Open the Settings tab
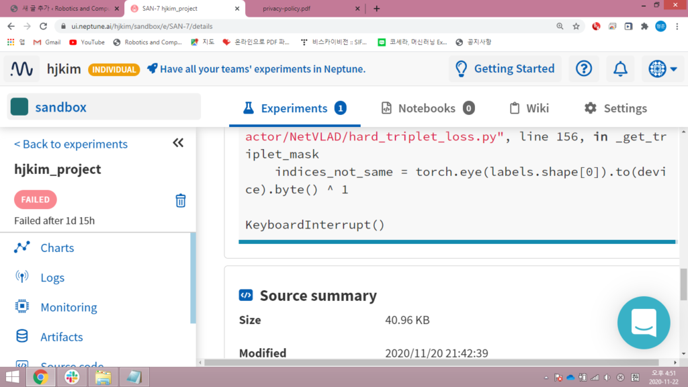Image resolution: width=688 pixels, height=387 pixels. (x=615, y=108)
